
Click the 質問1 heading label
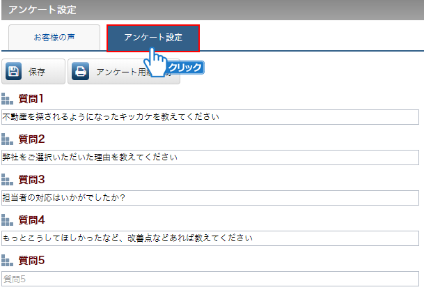[x=31, y=99]
